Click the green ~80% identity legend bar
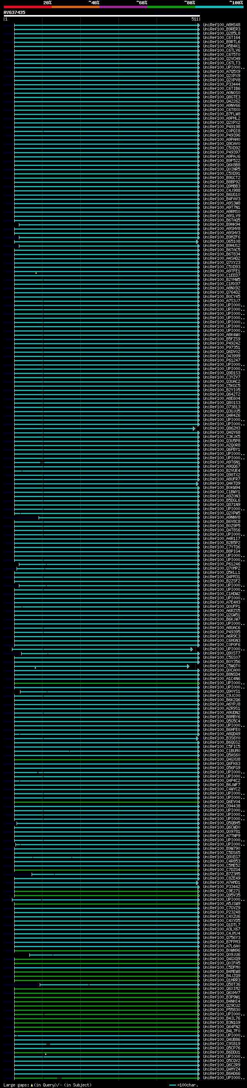The image size is (247, 1088). pyautogui.click(x=171, y=7)
